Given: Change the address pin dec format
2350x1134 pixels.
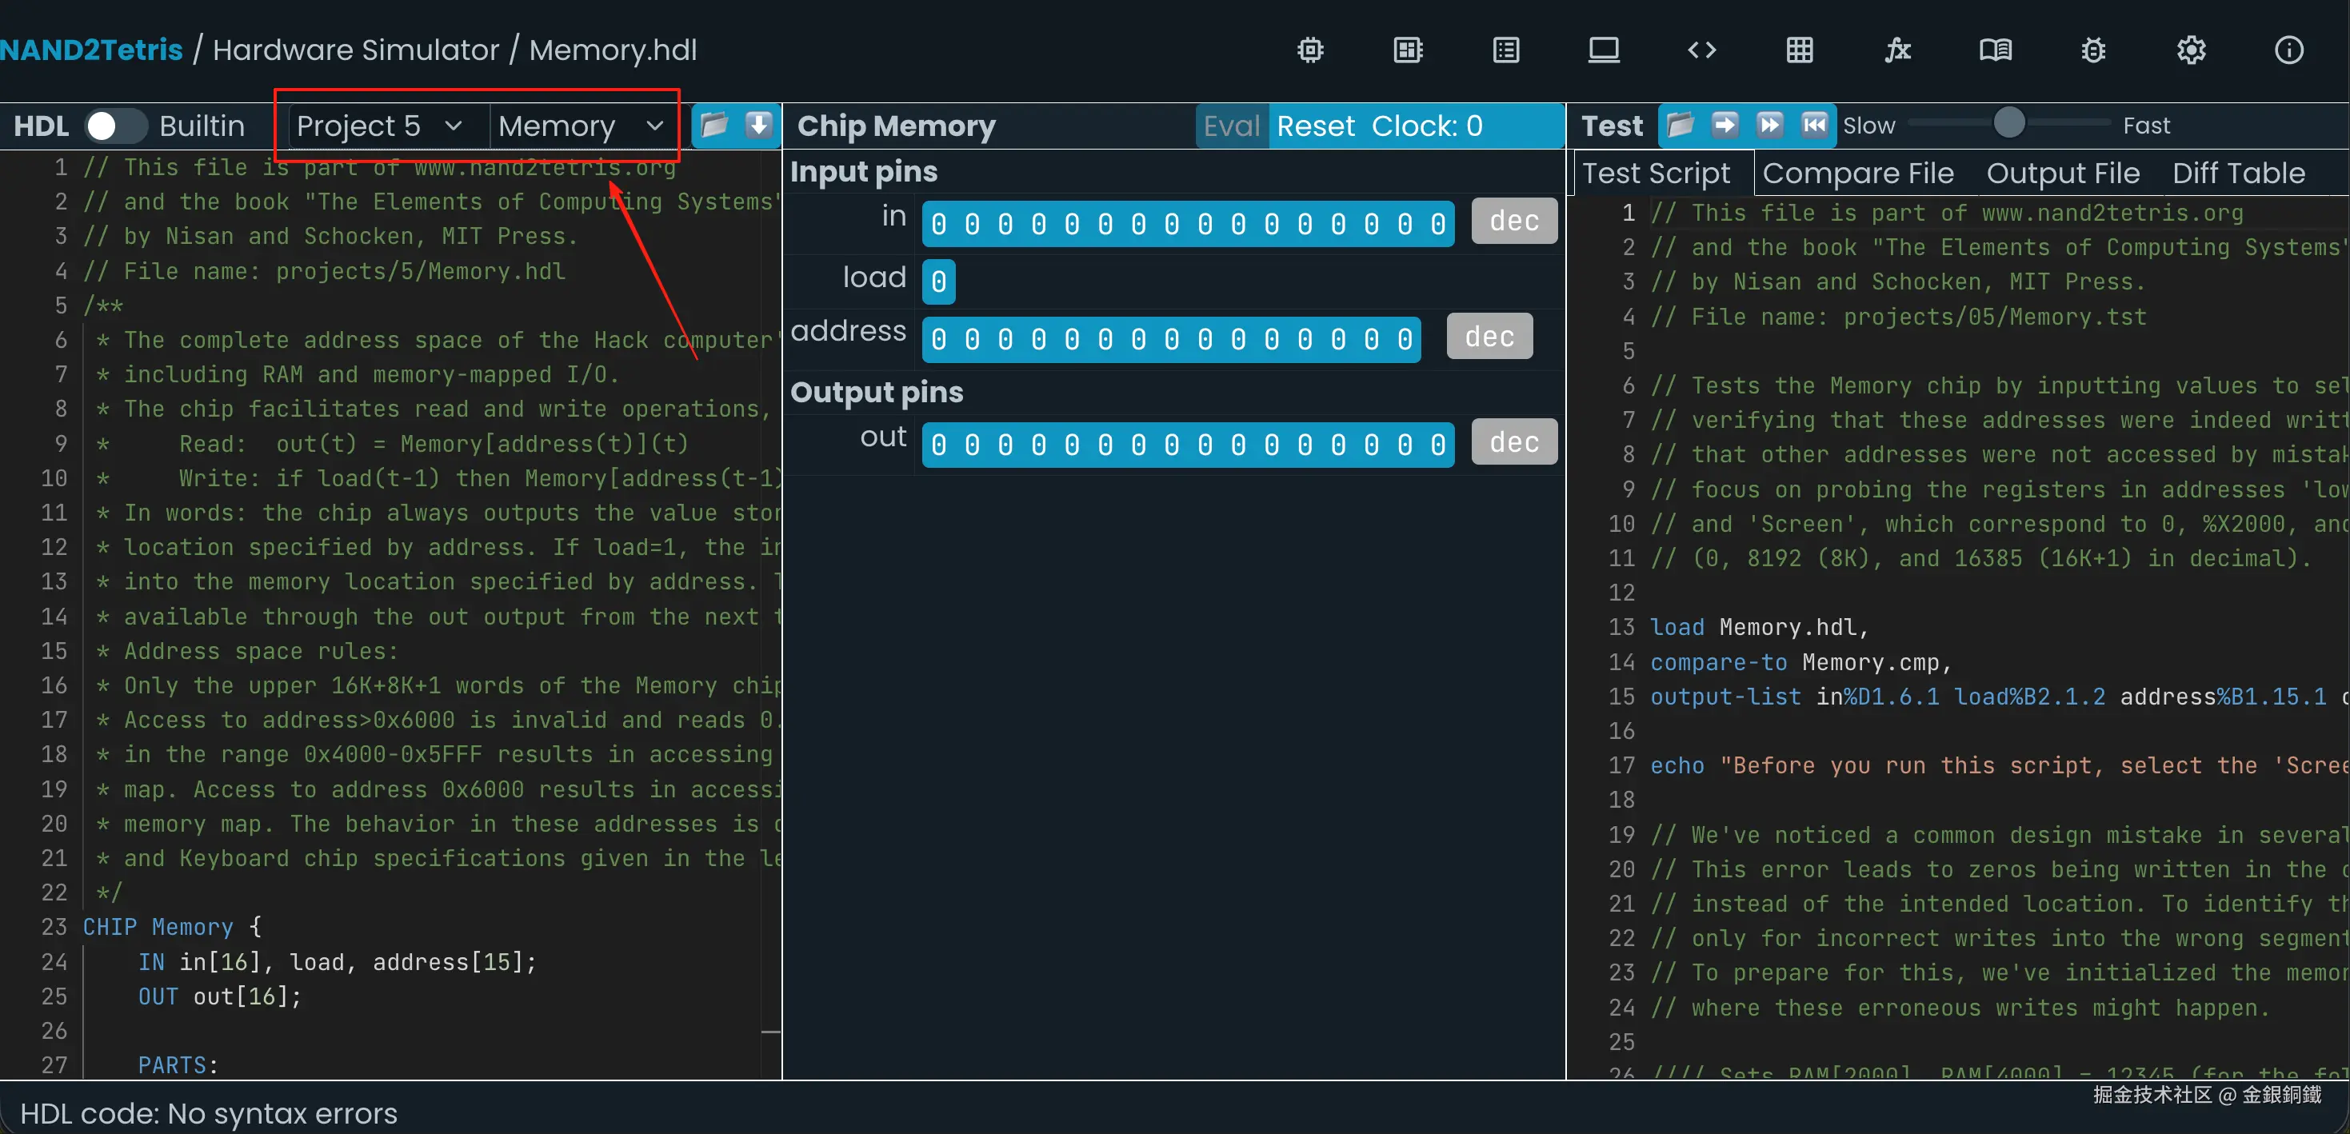Looking at the screenshot, I should click(x=1489, y=337).
